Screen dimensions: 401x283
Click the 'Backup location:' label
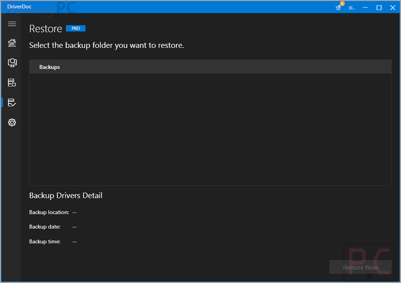pyautogui.click(x=49, y=212)
